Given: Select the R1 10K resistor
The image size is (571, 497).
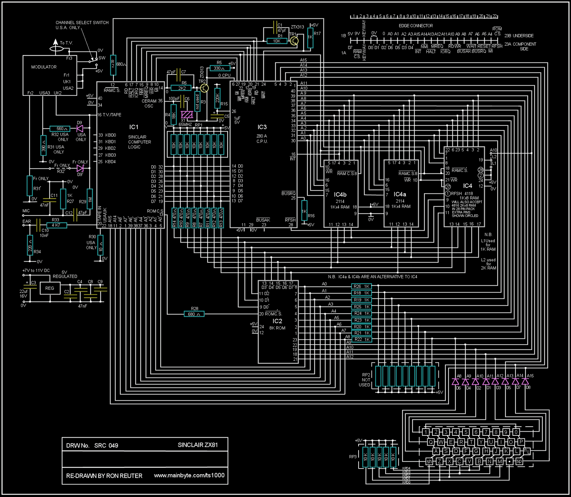Looking at the screenshot, I should coord(277,41).
